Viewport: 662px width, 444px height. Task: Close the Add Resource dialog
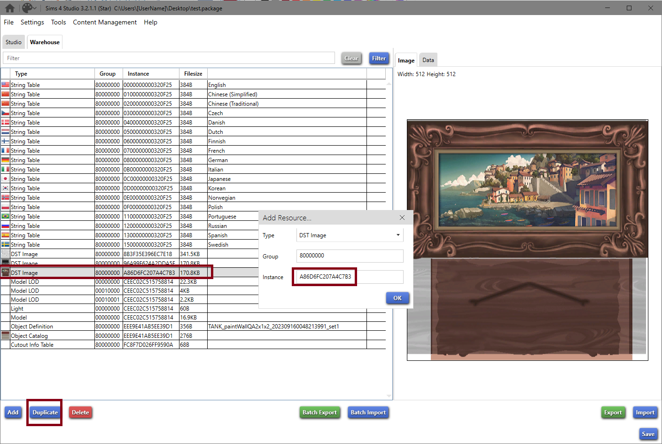(402, 218)
